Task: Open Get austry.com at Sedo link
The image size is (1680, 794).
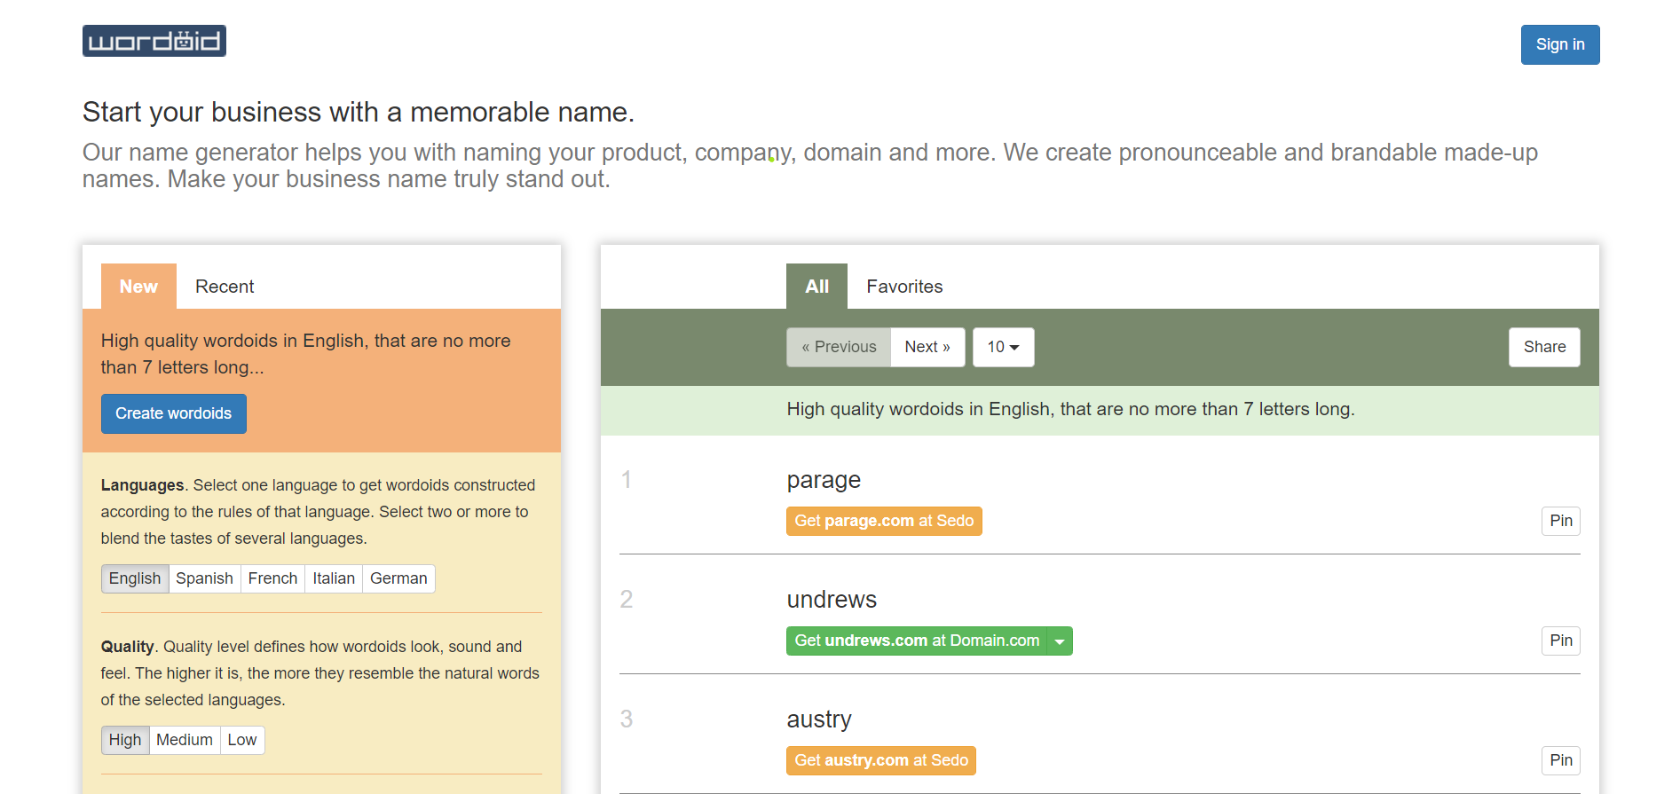Action: tap(880, 760)
